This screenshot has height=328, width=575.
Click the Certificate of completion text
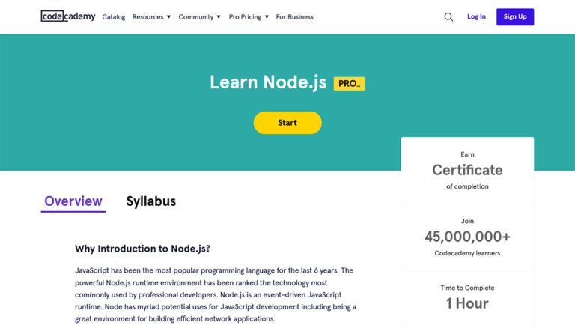click(467, 170)
